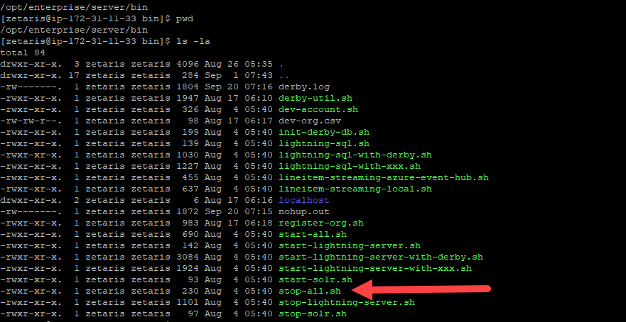Select the -rw-rw-r-- permissions of dev-org.csv
The image size is (626, 322).
pyautogui.click(x=31, y=121)
